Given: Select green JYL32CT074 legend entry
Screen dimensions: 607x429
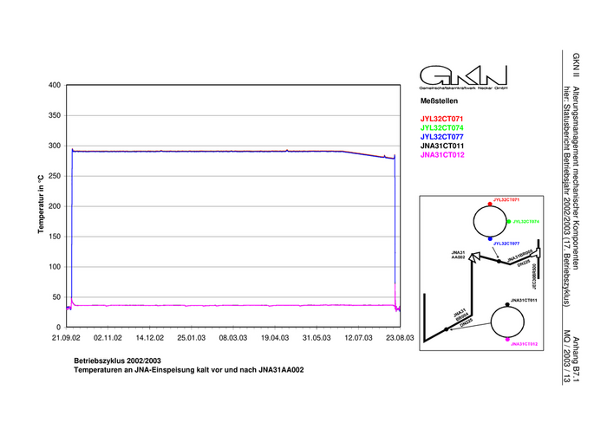Looking at the screenshot, I should (441, 127).
